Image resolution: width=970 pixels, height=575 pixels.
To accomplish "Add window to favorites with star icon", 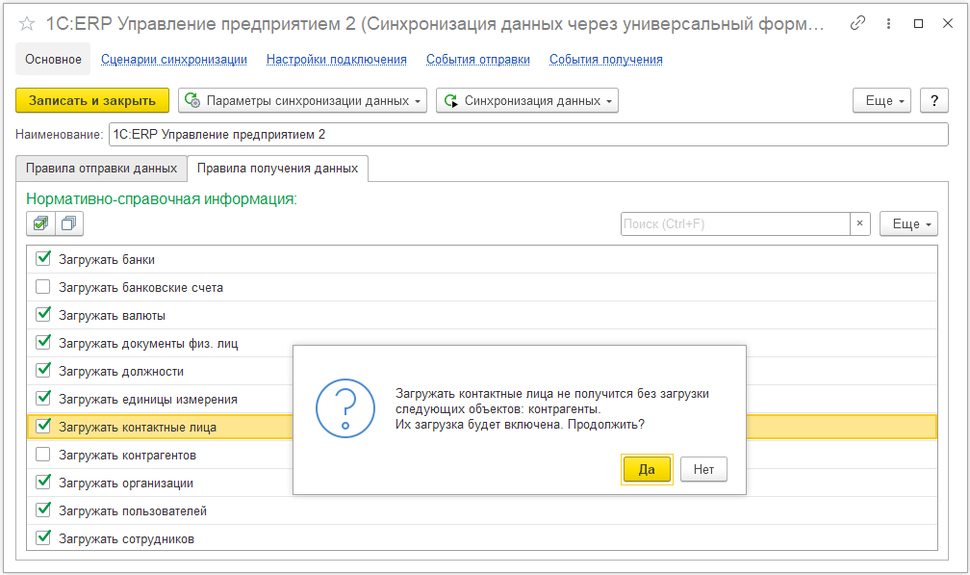I will click(x=27, y=24).
